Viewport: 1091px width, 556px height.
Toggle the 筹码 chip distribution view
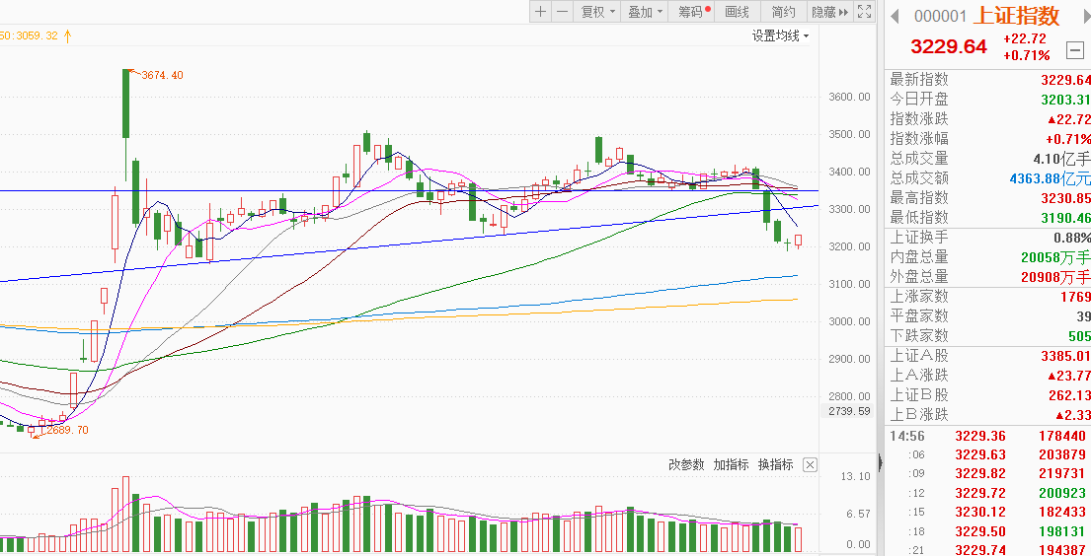[693, 12]
